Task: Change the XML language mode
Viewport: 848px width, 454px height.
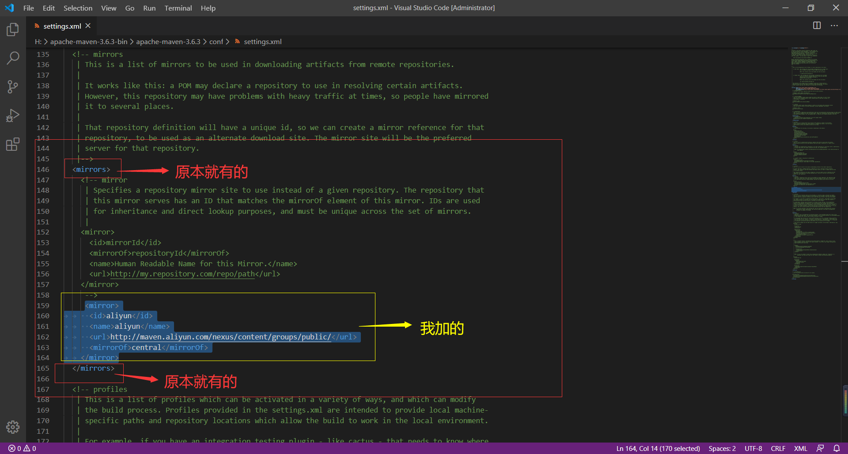Action: pyautogui.click(x=800, y=448)
